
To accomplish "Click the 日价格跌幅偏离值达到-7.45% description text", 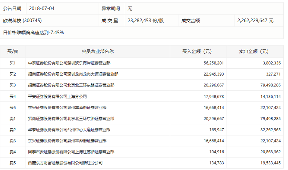I will (x=33, y=33).
